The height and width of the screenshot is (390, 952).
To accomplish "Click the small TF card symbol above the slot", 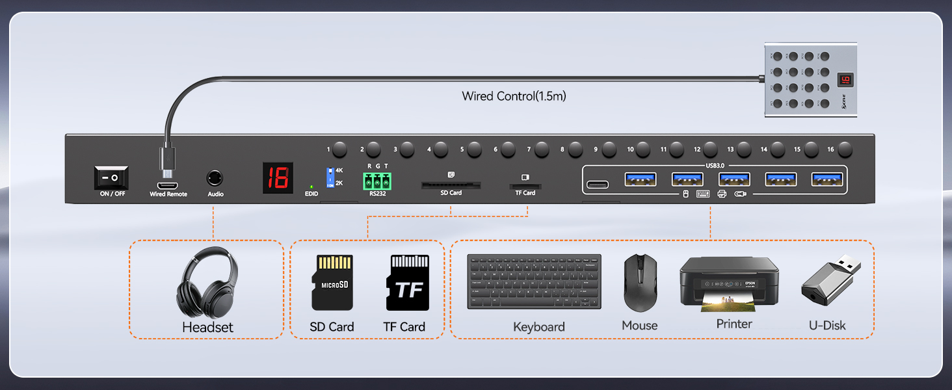I will (525, 176).
